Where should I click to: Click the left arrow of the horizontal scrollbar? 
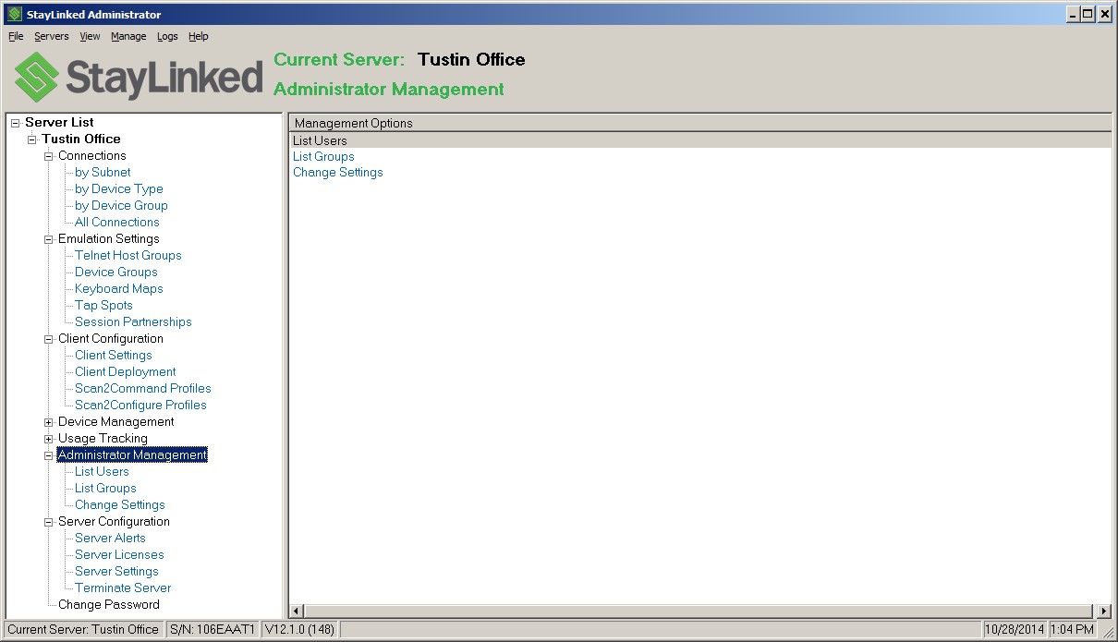[296, 611]
